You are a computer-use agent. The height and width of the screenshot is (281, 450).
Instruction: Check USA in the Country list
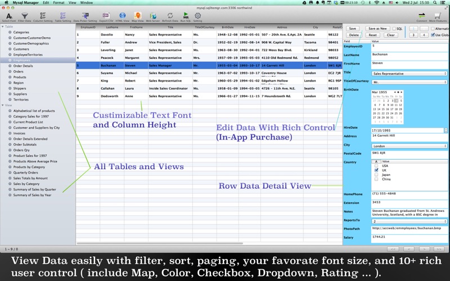coord(376,166)
